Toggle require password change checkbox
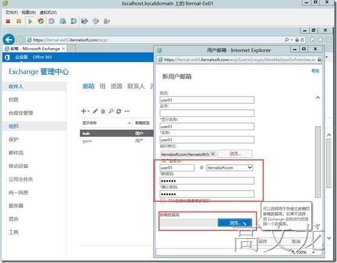 tap(163, 200)
